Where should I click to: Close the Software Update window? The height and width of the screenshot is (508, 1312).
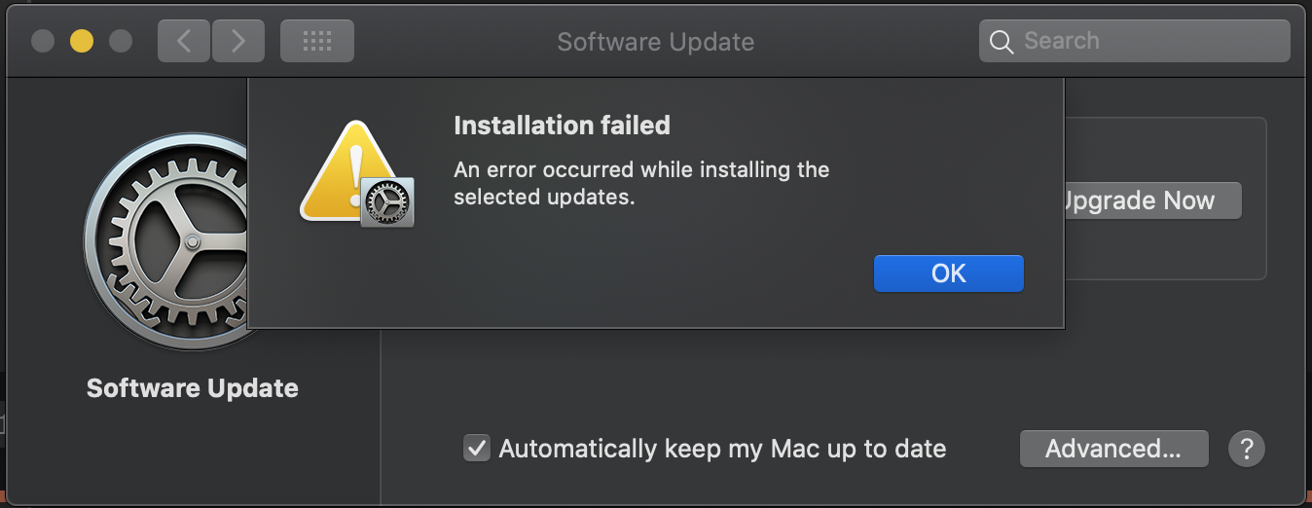pyautogui.click(x=43, y=41)
